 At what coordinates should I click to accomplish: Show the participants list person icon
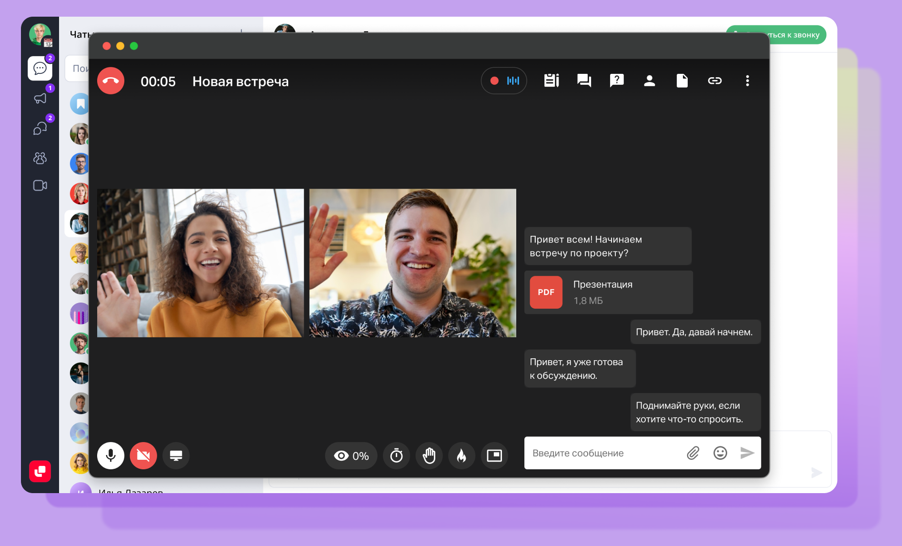(x=649, y=81)
